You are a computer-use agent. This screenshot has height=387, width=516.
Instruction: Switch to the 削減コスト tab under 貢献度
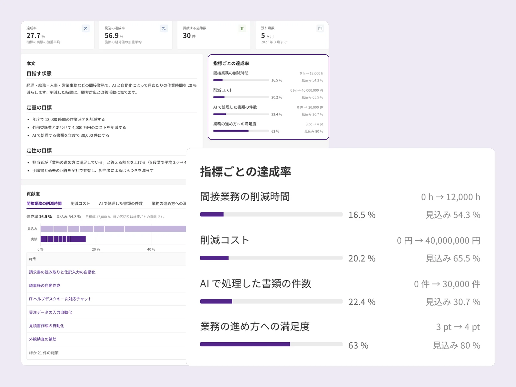pos(80,203)
